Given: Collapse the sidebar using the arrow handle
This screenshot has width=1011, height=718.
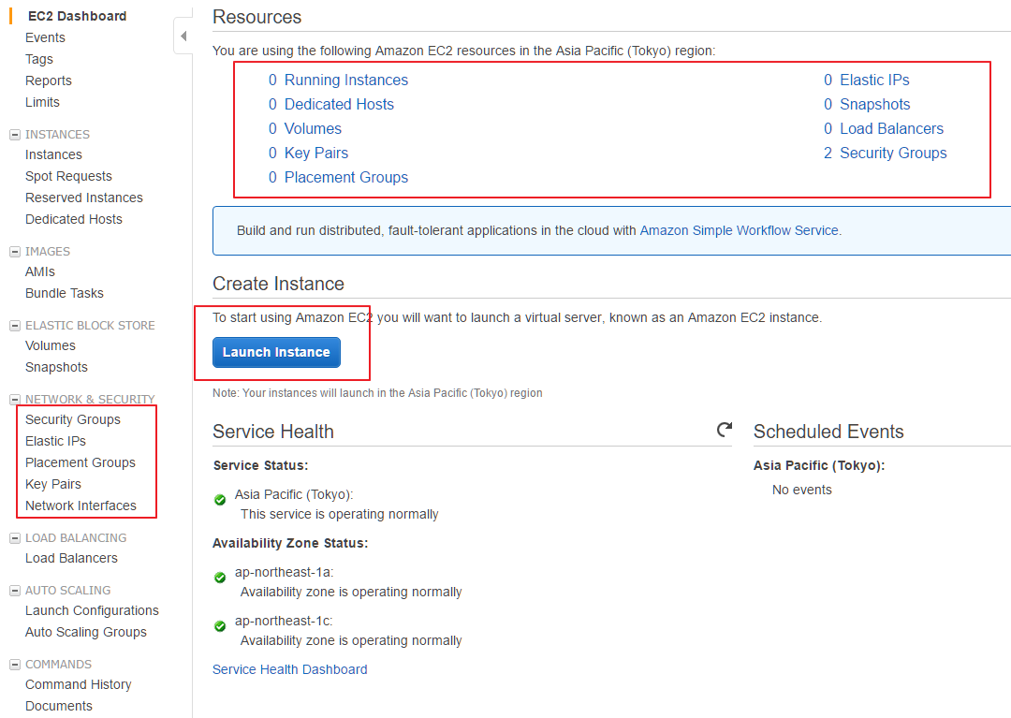Looking at the screenshot, I should point(183,37).
